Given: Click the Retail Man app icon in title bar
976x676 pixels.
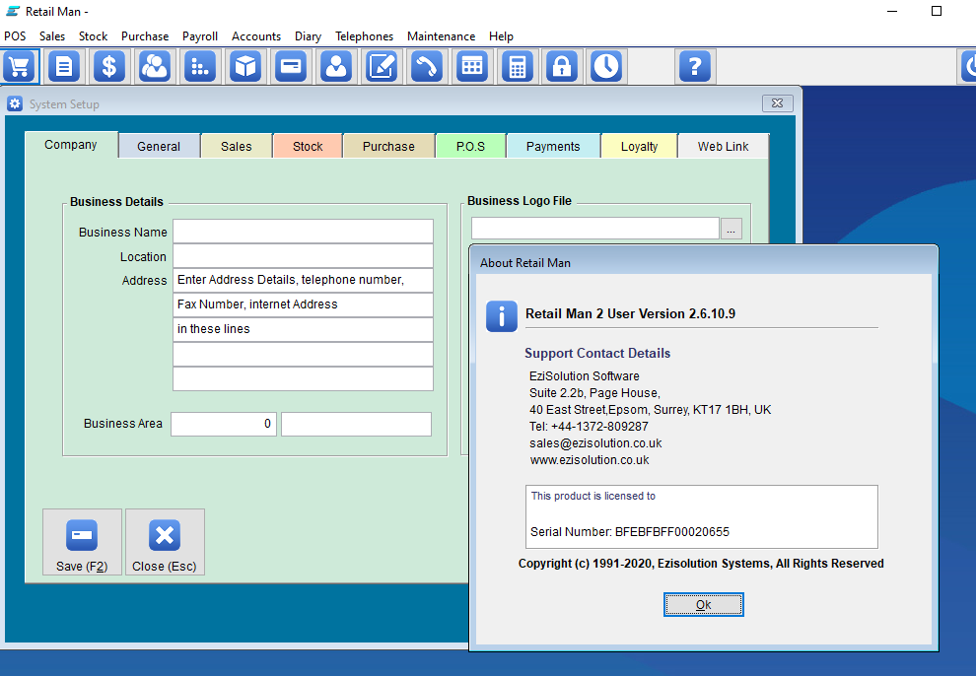Looking at the screenshot, I should (x=13, y=11).
